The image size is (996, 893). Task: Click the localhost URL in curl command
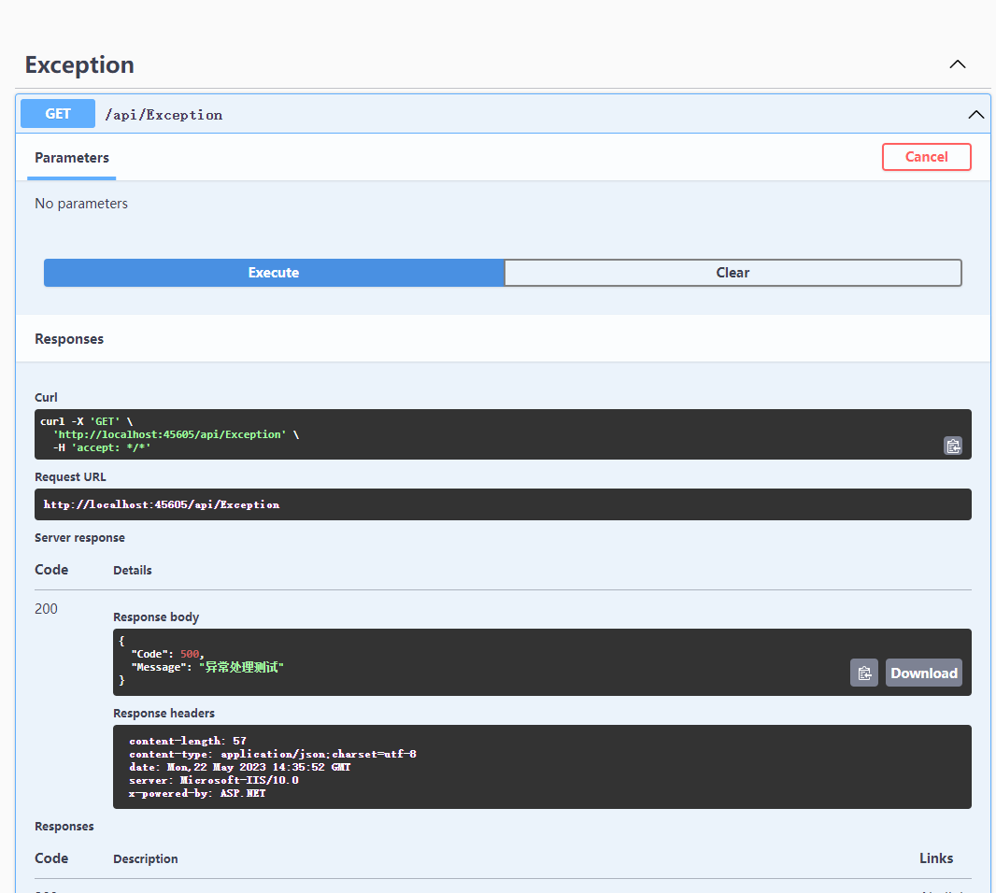pos(170,434)
